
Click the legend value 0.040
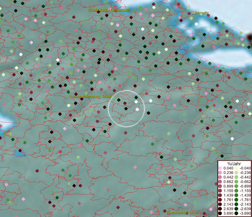click(x=228, y=168)
